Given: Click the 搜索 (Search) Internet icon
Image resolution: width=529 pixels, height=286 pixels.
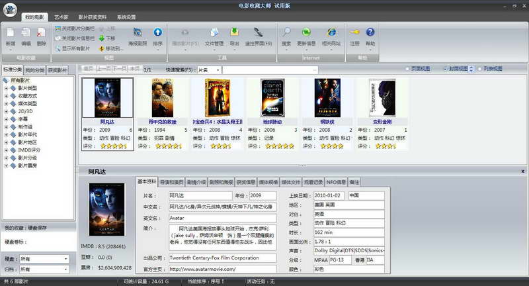Looking at the screenshot, I should [x=286, y=33].
